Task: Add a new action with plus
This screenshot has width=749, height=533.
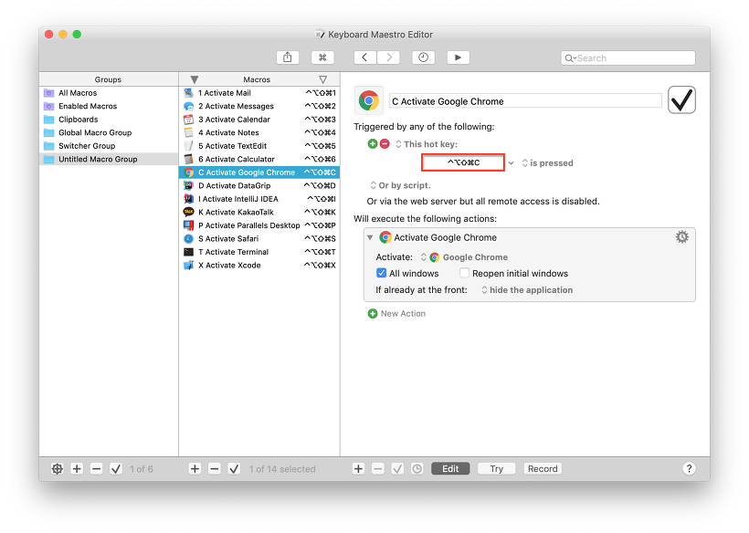Action: pos(358,468)
